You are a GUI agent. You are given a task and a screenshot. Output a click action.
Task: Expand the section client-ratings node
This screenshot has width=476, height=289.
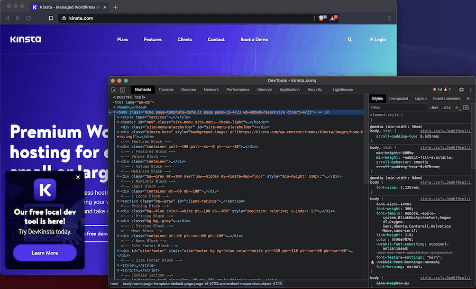[119, 201]
